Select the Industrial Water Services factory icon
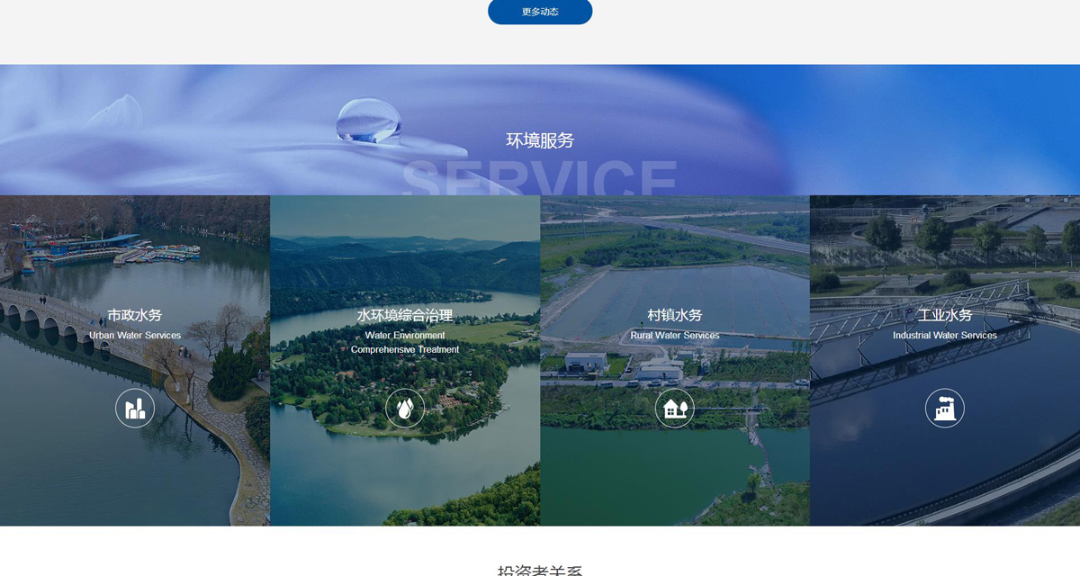Image resolution: width=1080 pixels, height=576 pixels. [945, 409]
